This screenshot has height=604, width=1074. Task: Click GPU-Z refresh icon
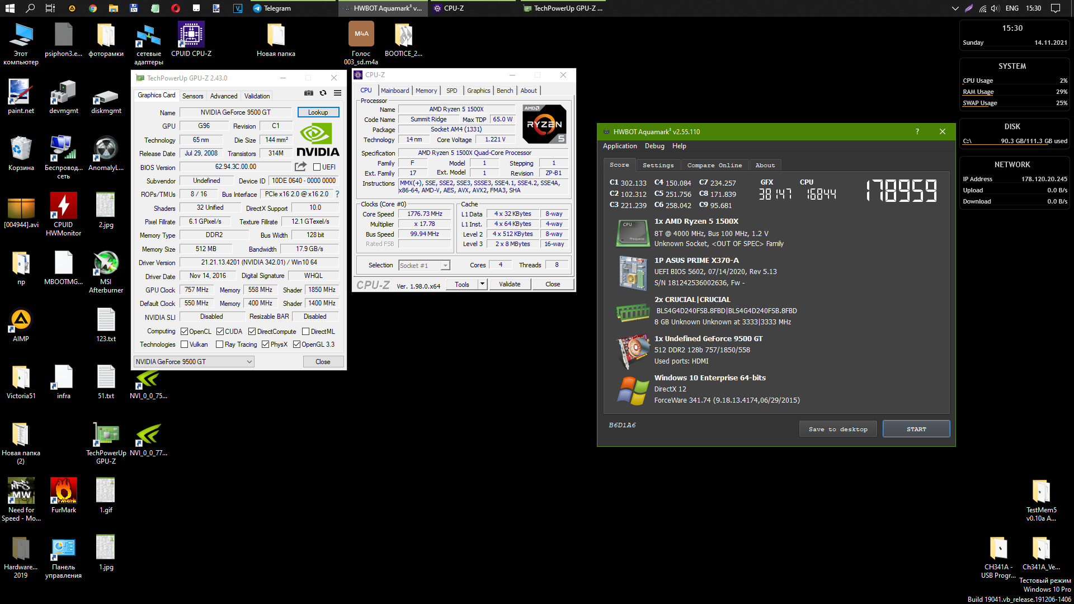[x=323, y=93]
